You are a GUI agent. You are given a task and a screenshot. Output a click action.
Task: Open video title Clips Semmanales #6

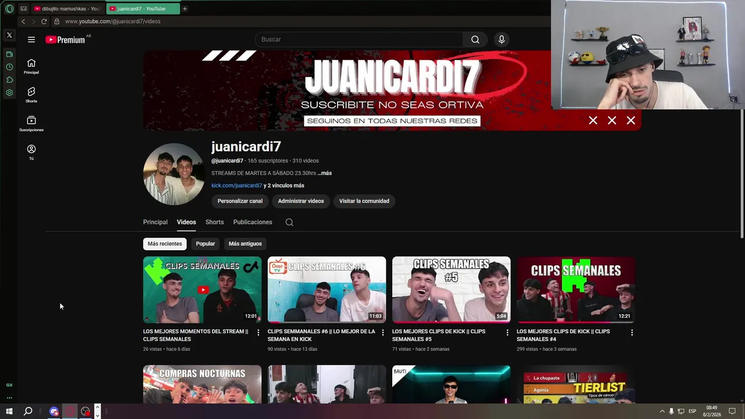[x=321, y=335]
